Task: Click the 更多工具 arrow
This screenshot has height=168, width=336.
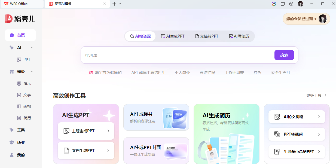Action: point(325,95)
